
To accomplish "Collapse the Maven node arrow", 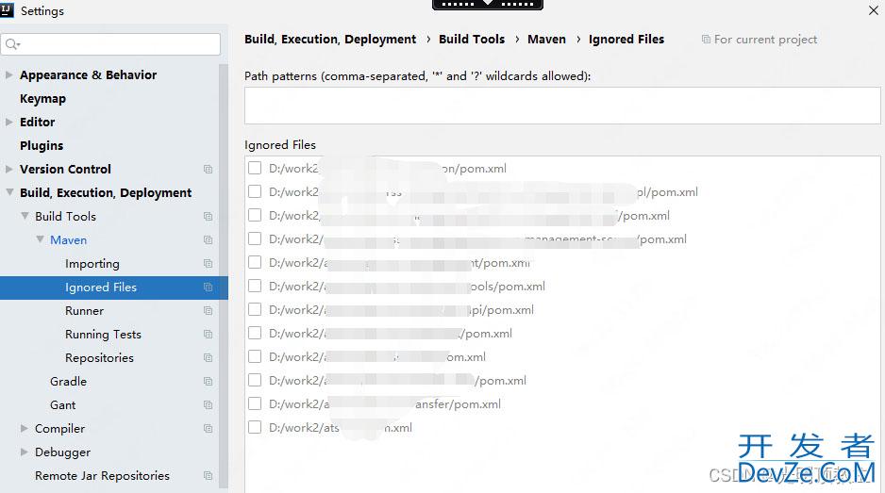I will [x=40, y=239].
